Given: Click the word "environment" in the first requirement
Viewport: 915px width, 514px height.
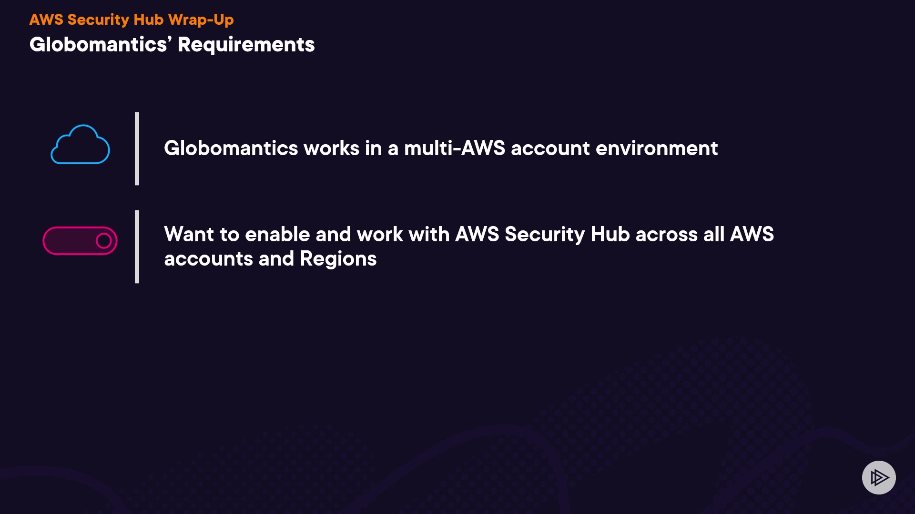Looking at the screenshot, I should (656, 148).
